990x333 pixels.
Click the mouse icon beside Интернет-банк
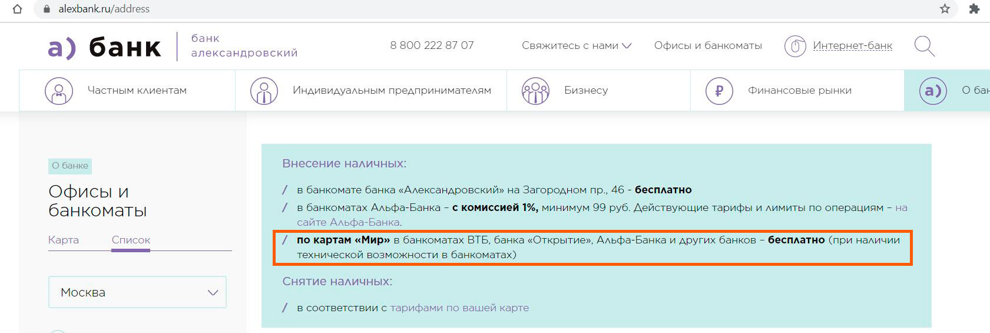point(794,46)
